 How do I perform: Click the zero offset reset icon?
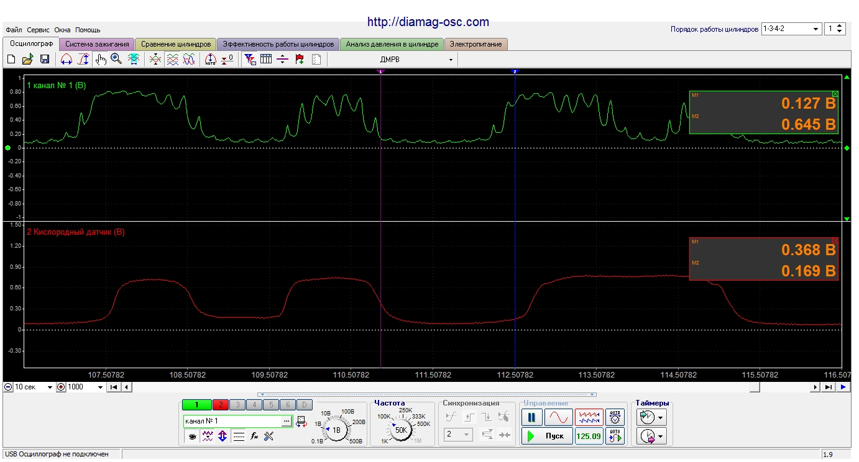228,59
